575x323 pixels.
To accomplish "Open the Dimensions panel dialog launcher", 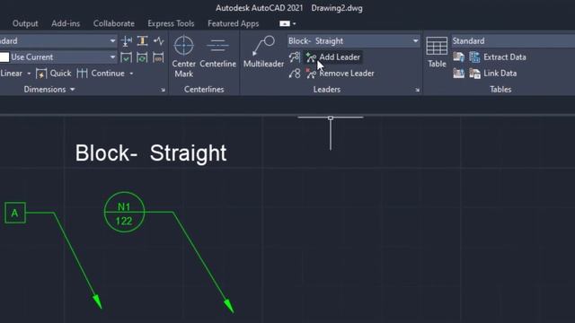I will pos(163,90).
